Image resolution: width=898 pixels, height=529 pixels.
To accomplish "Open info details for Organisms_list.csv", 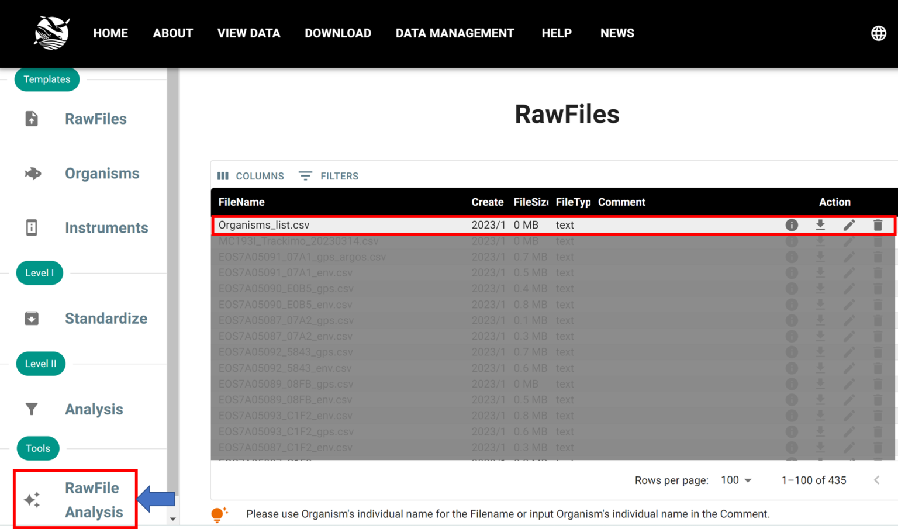I will coord(792,224).
